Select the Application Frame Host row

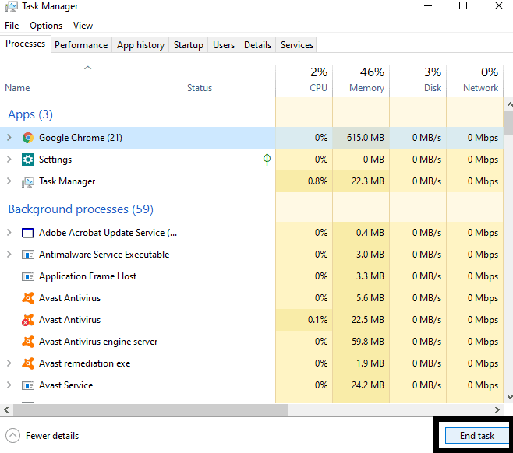[x=252, y=276]
